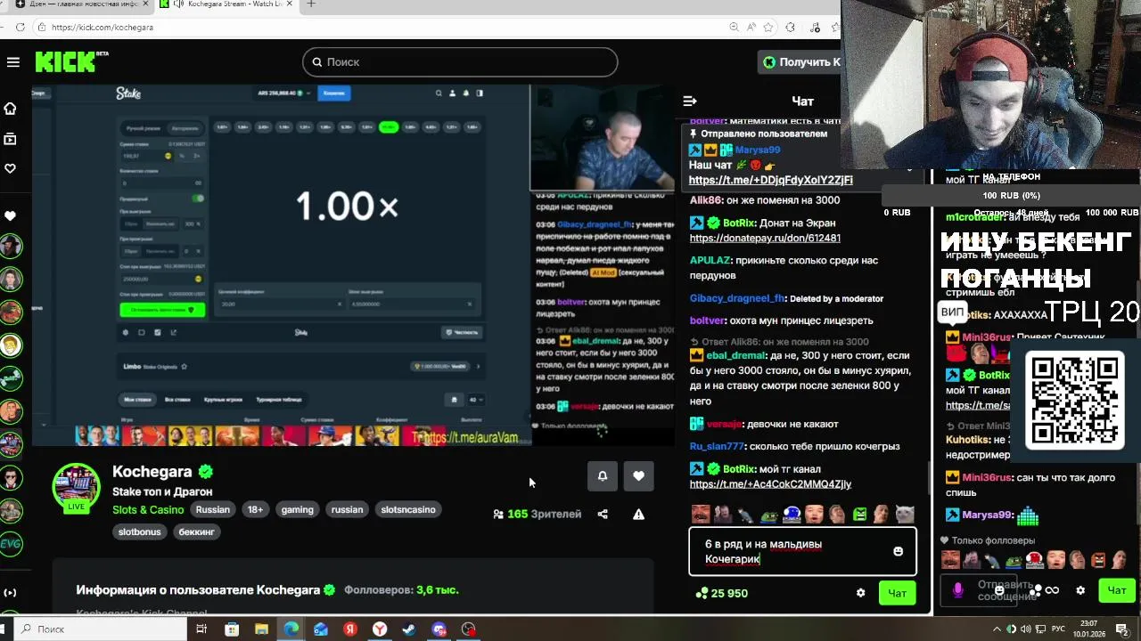The height and width of the screenshot is (641, 1141).
Task: Open the pinned t.me/+DDjqFdyXolY2ZjFi link
Action: pyautogui.click(x=771, y=180)
